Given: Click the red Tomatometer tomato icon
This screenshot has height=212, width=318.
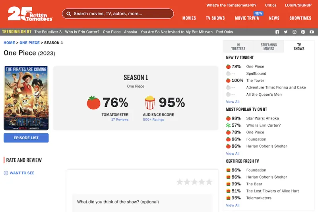Looking at the screenshot, I should (x=93, y=103).
